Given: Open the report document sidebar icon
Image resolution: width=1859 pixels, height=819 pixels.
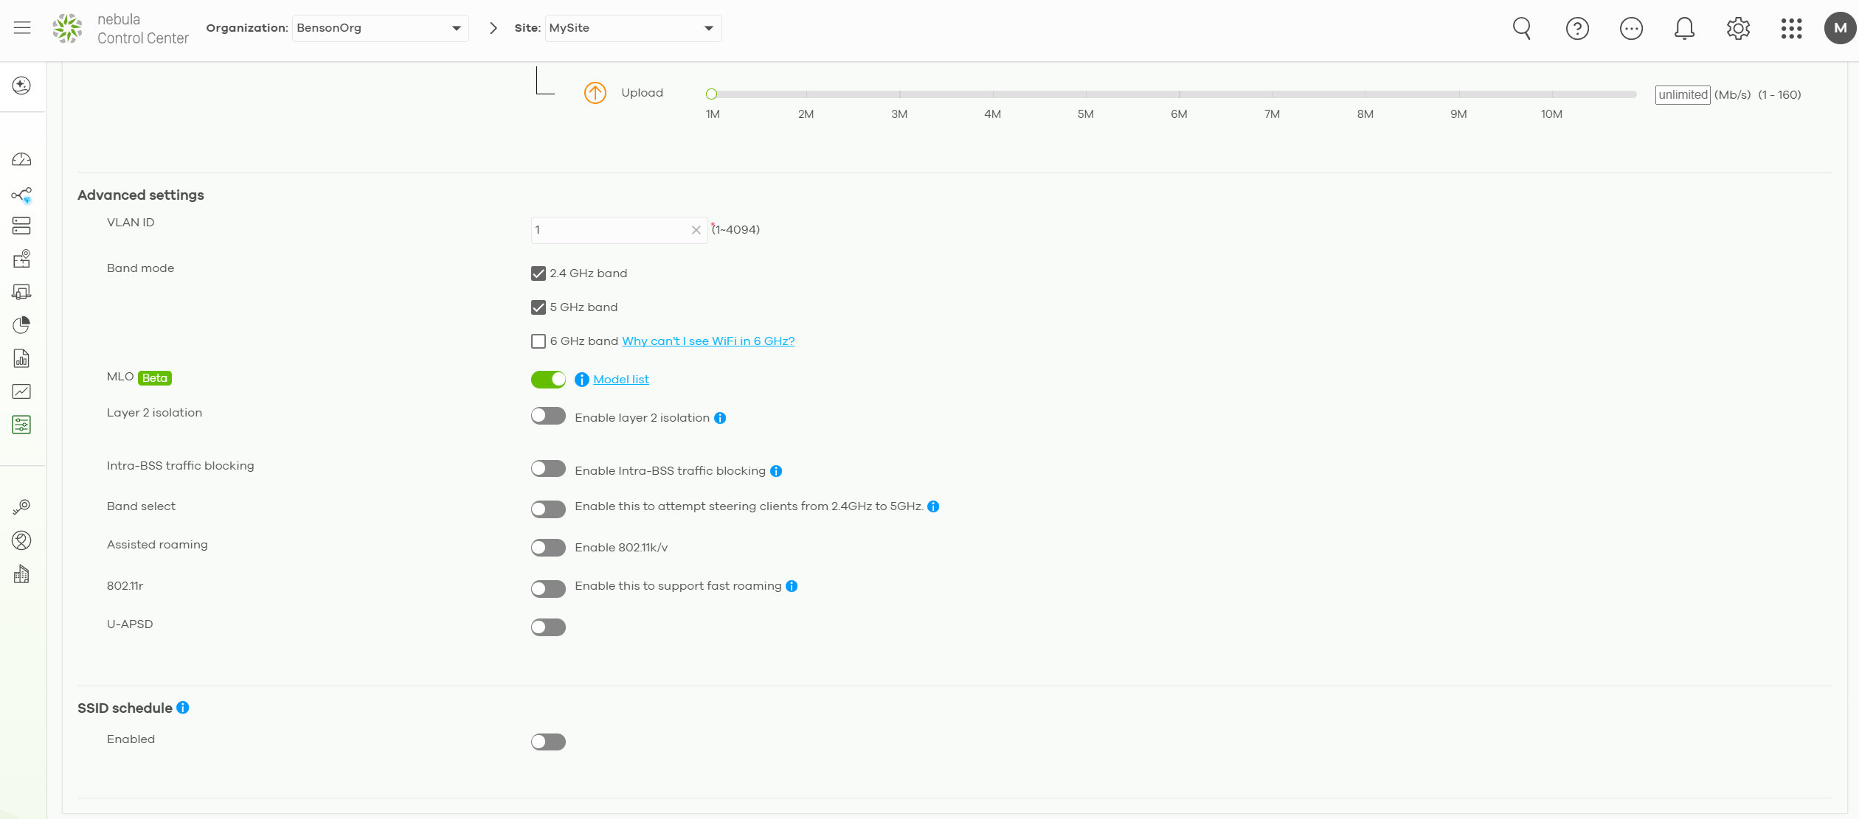Looking at the screenshot, I should tap(21, 358).
